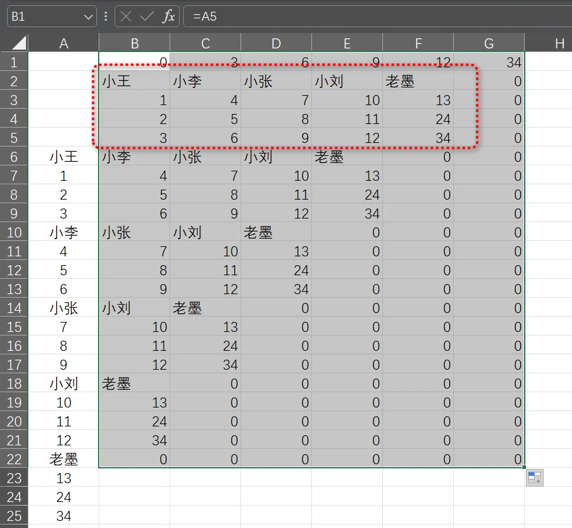Select column B header
Viewport: 572px width, 528px height.
pos(134,43)
